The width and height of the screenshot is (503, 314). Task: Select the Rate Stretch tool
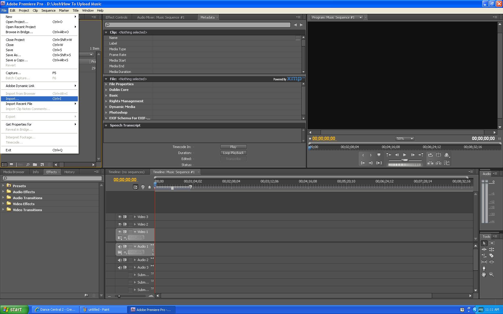click(x=484, y=256)
